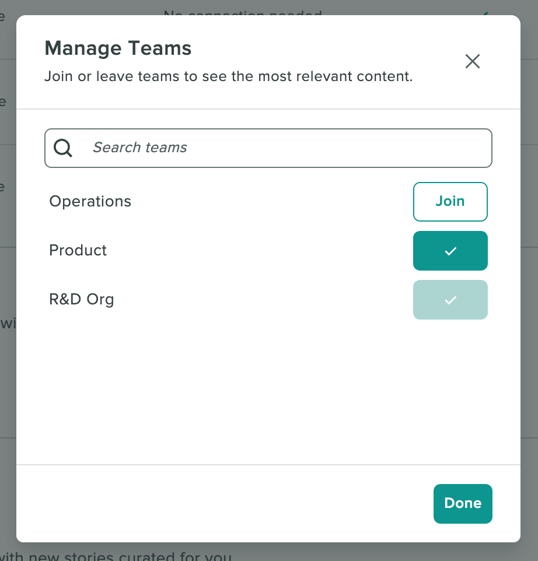Click inside the Search teams input field

pos(268,148)
